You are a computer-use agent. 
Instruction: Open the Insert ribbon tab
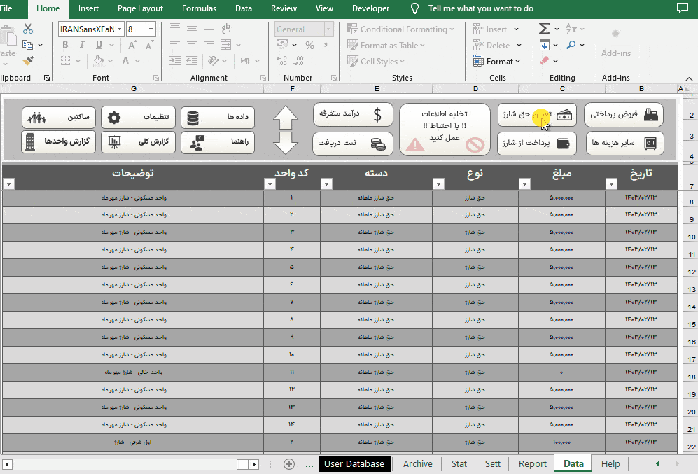click(x=88, y=8)
